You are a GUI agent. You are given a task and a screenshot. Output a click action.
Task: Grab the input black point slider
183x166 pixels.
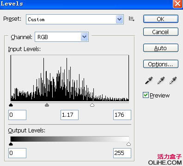[11, 105]
